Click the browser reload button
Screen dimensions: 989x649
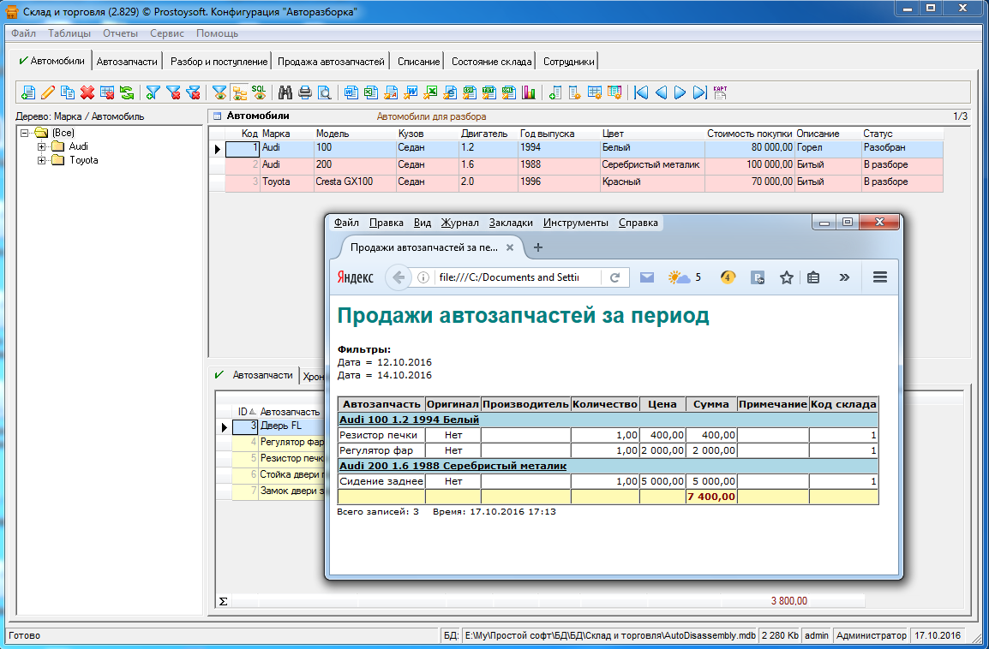click(614, 277)
